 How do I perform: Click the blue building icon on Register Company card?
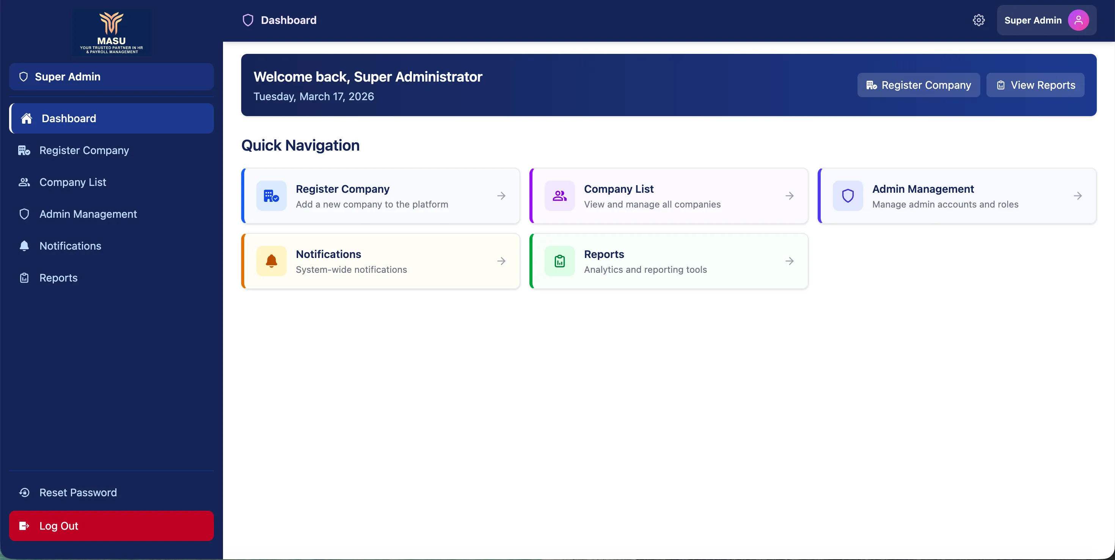click(272, 196)
